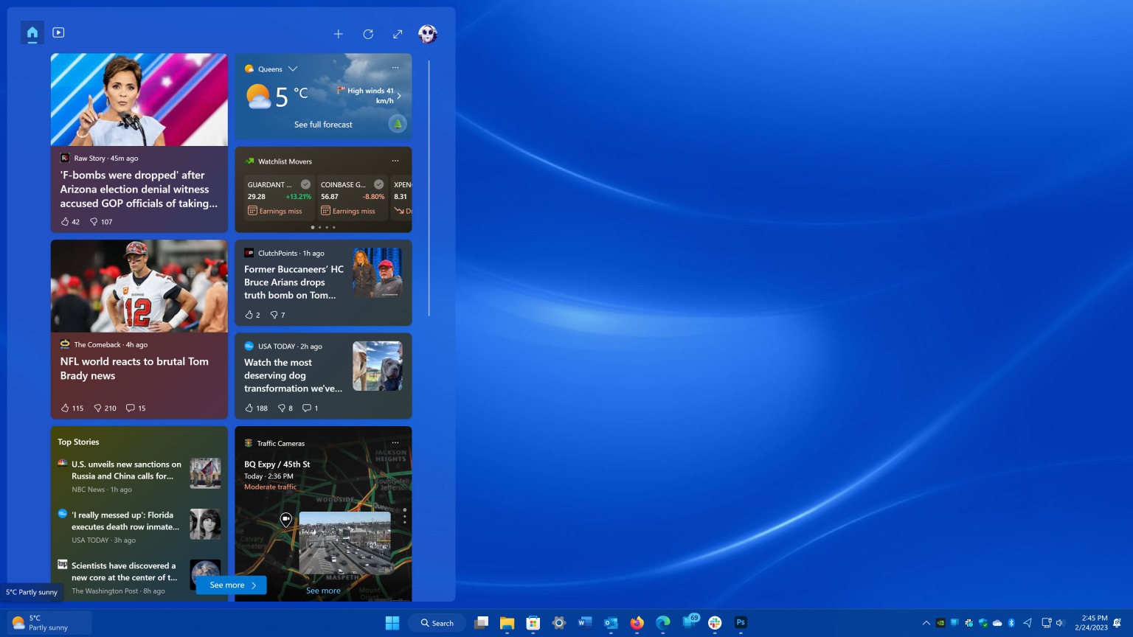Expand the Queens location dropdown
Screen dimensions: 1133x637
coord(293,69)
